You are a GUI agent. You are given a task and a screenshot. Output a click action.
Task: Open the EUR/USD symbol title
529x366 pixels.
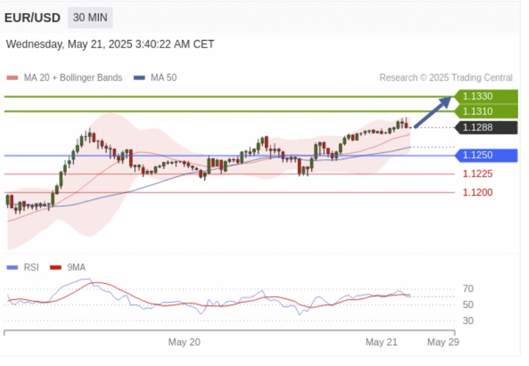click(32, 18)
